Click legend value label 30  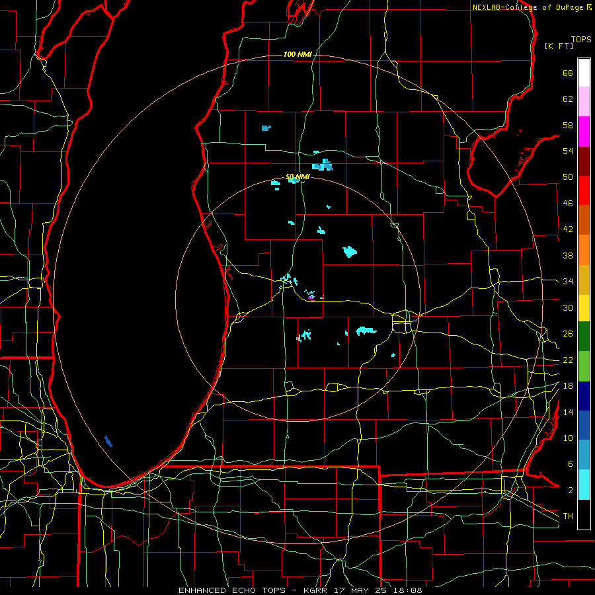(x=568, y=307)
